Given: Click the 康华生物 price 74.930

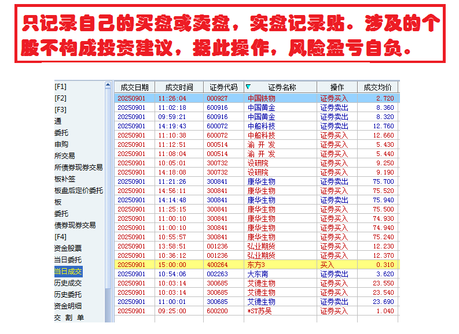Looking at the screenshot, I should pos(384,218).
